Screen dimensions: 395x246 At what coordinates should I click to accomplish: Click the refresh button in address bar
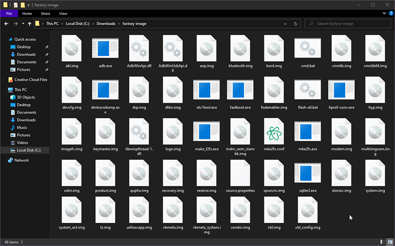click(295, 24)
